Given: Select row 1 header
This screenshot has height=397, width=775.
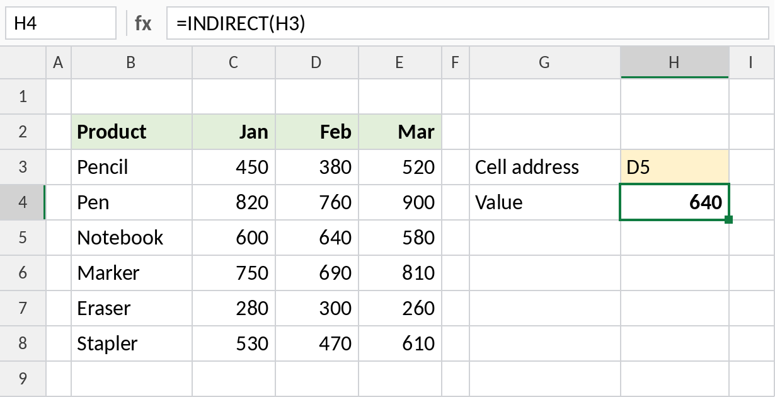Looking at the screenshot, I should pyautogui.click(x=23, y=96).
